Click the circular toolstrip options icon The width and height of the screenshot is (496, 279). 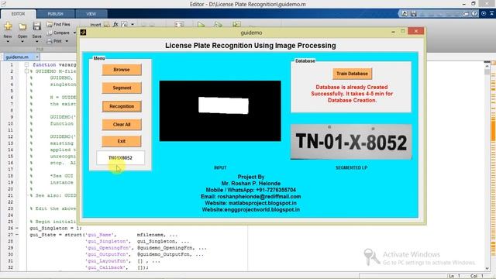pyautogui.click(x=484, y=14)
